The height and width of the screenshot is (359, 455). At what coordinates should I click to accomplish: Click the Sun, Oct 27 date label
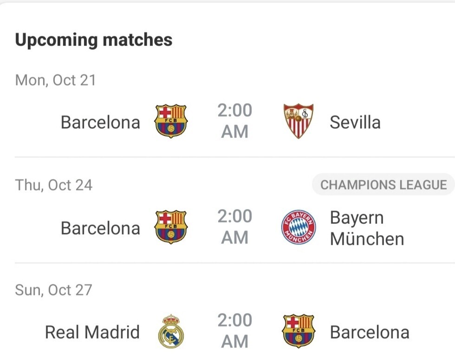pos(54,290)
